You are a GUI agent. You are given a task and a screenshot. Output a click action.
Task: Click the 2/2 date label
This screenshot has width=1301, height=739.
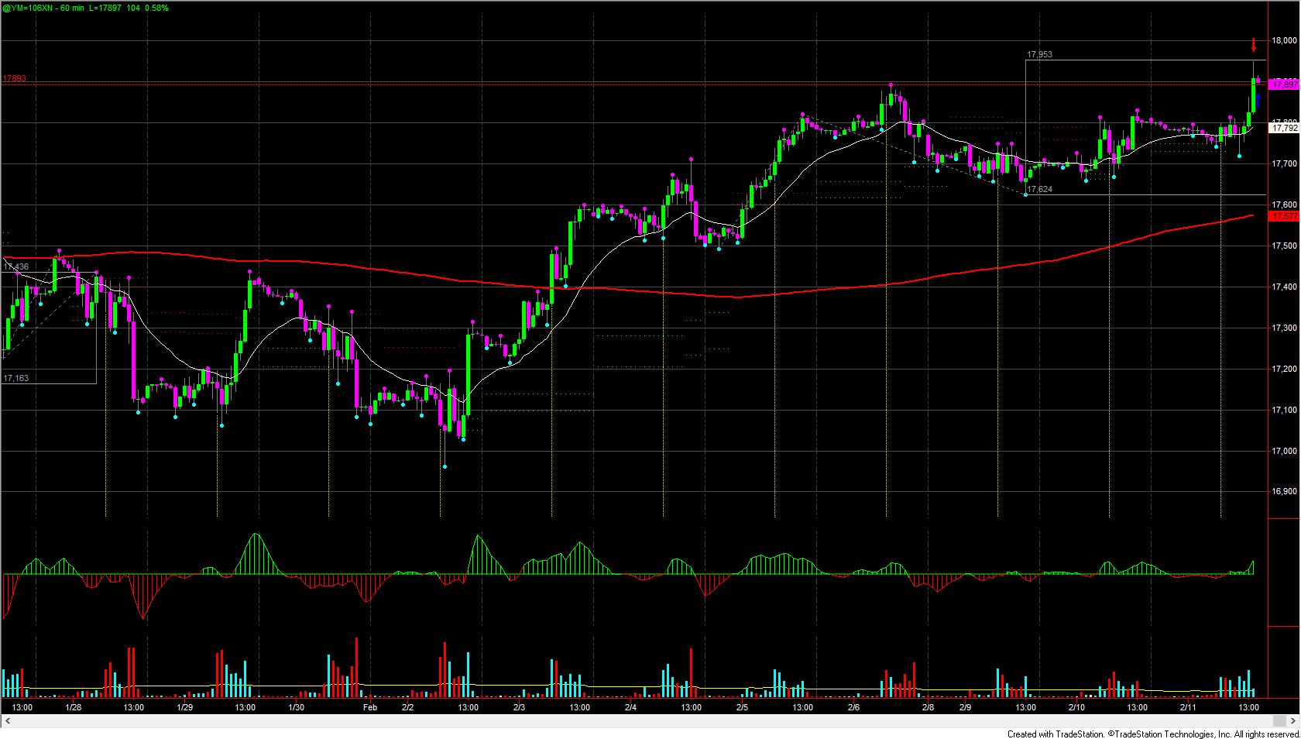pos(407,707)
